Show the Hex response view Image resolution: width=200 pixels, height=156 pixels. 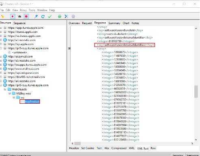[107, 148]
